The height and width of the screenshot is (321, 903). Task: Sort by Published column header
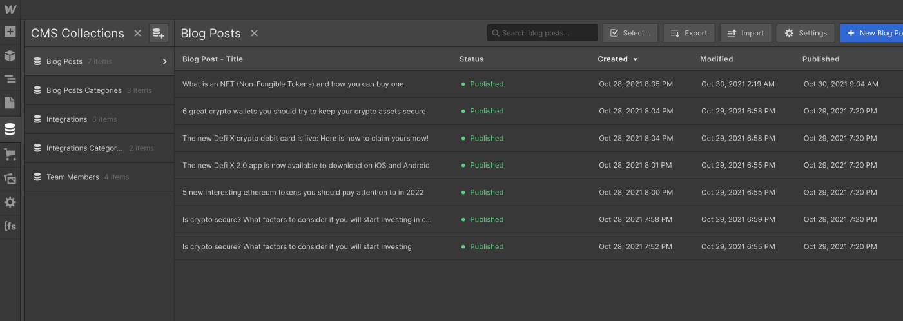point(820,59)
